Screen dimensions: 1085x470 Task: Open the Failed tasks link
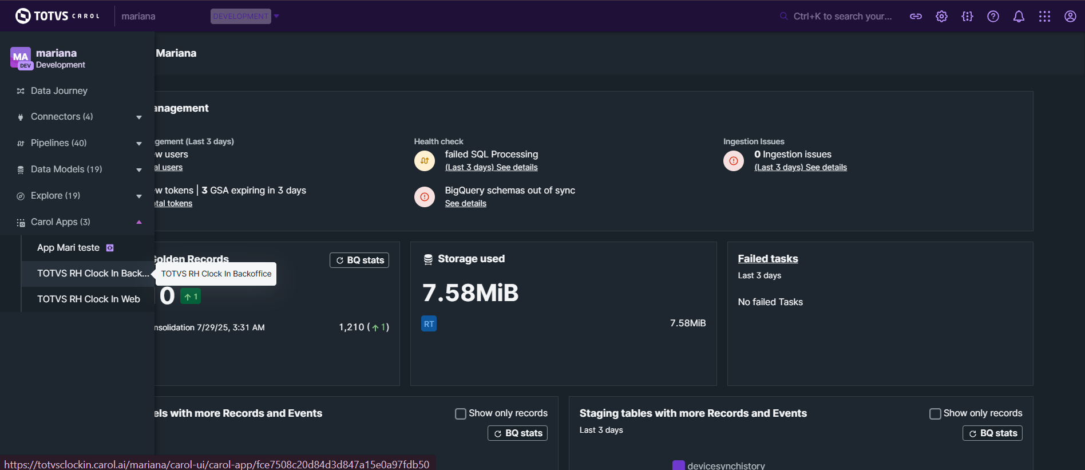767,259
